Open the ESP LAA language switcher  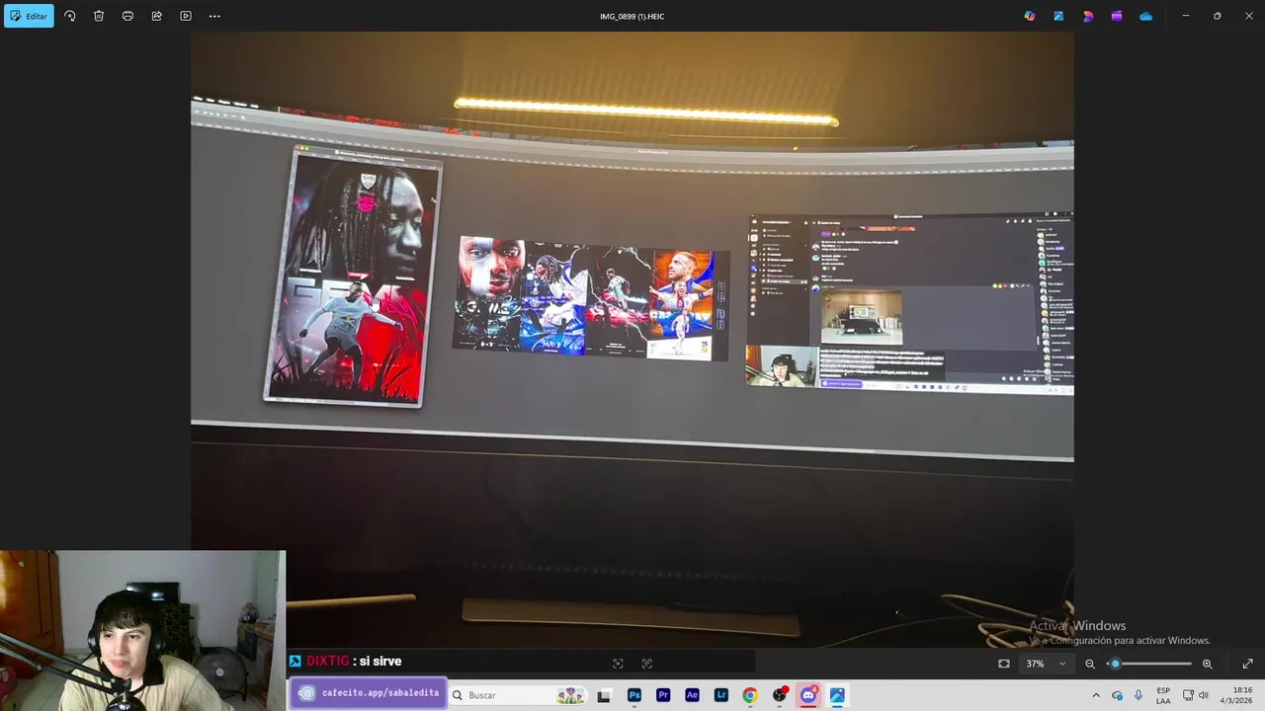point(1163,695)
